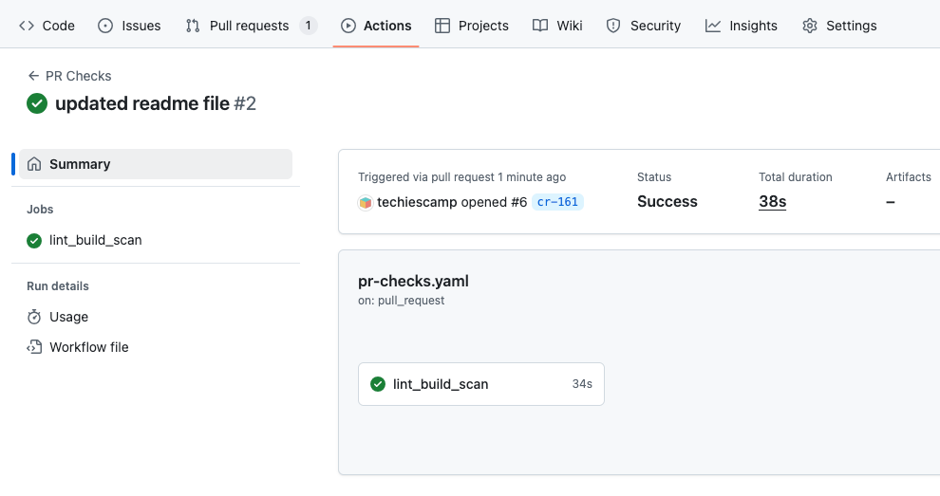Click the Insights graph icon
940x496 pixels.
pos(713,26)
